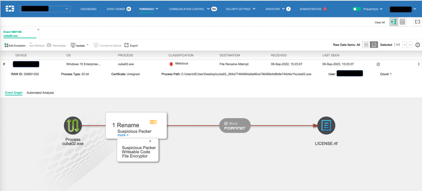Viewport: 422px width, 191px height.
Task: Click the cuba02.exe process node icon
Action: pos(73,125)
